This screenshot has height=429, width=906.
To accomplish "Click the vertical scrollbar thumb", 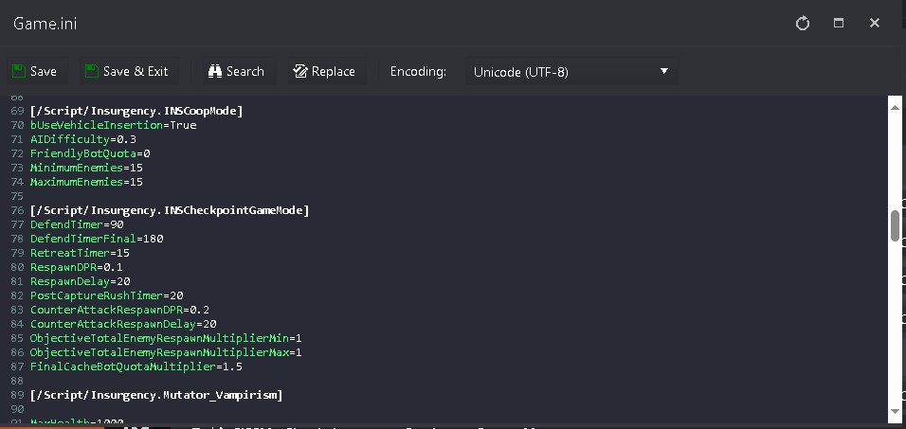I will click(895, 225).
